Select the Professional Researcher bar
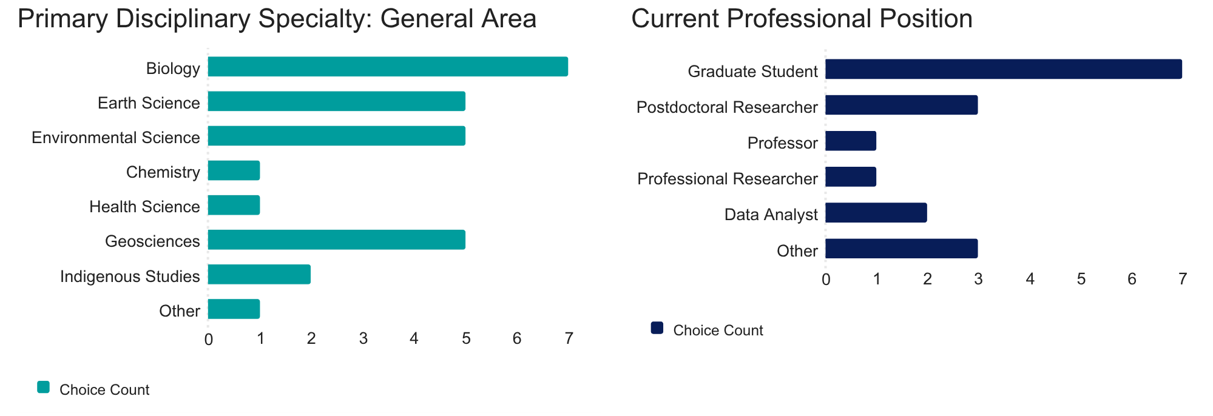This screenshot has height=416, width=1213. point(851,177)
